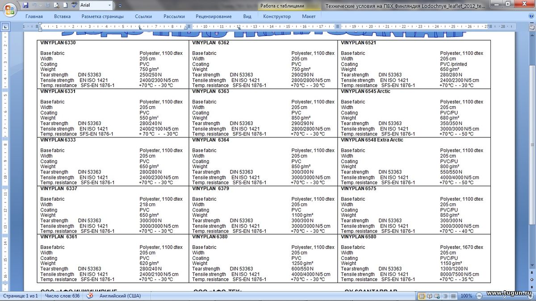Open the Arial font name dropdown

(109, 5)
